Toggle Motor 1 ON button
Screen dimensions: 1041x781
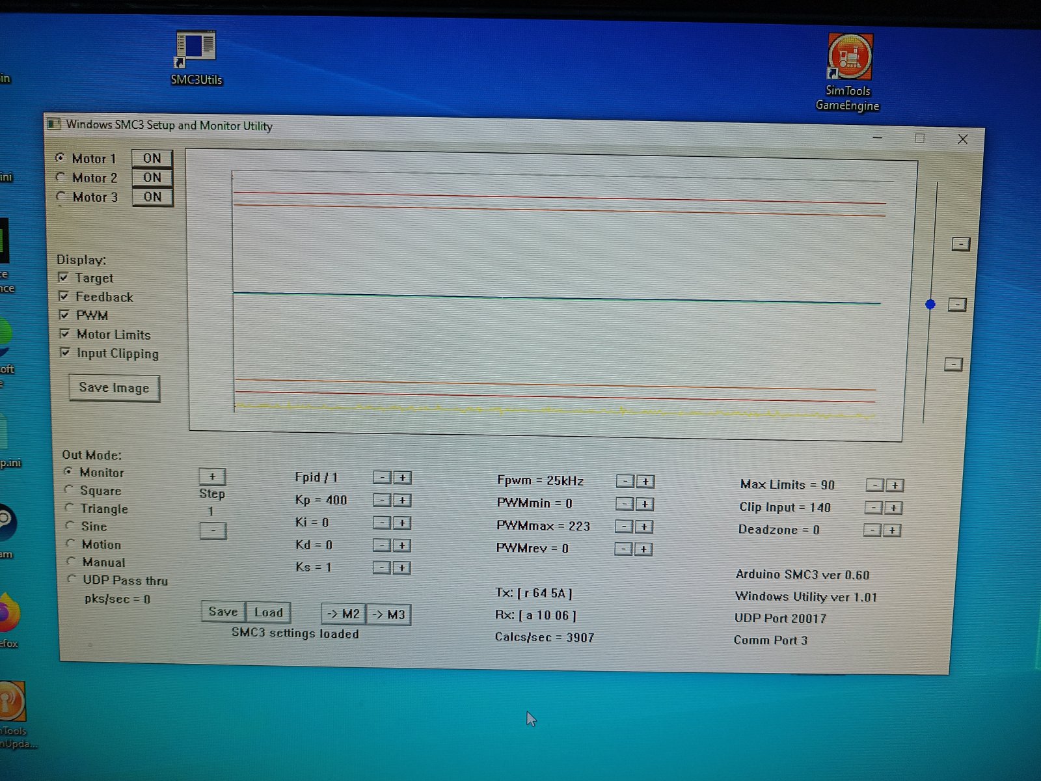click(152, 158)
